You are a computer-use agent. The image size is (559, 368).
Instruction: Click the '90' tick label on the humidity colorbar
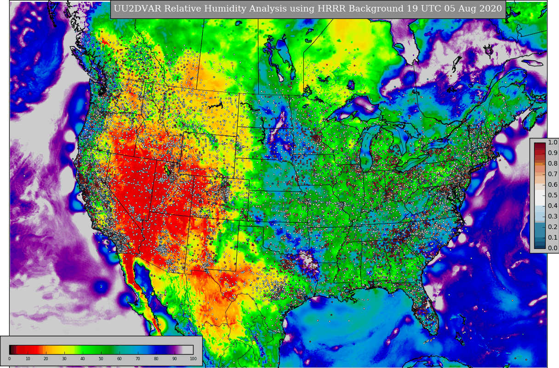(175, 359)
